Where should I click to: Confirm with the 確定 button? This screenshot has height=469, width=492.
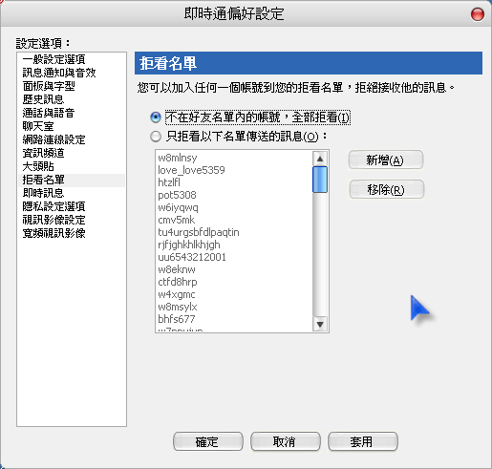click(208, 441)
